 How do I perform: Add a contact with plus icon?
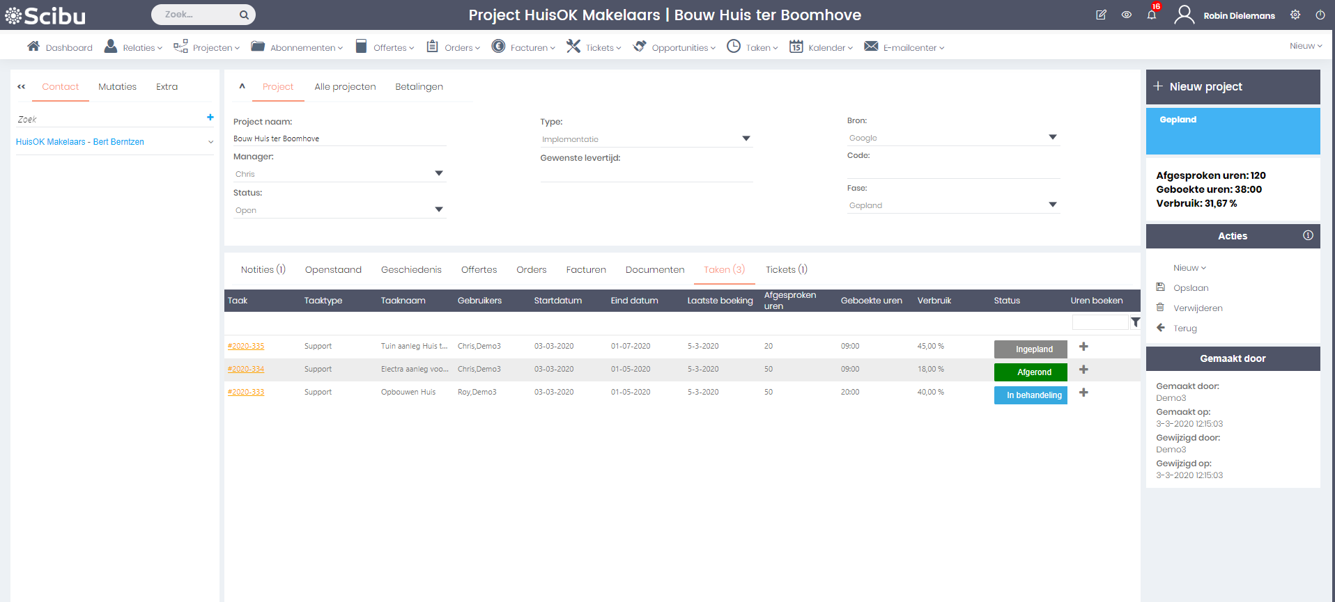click(210, 118)
